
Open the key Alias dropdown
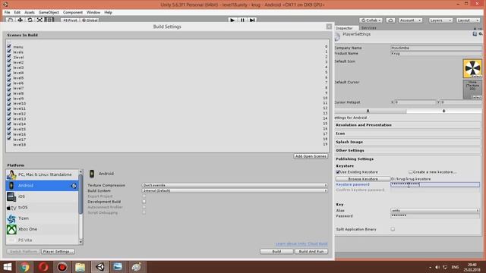[x=435, y=211]
